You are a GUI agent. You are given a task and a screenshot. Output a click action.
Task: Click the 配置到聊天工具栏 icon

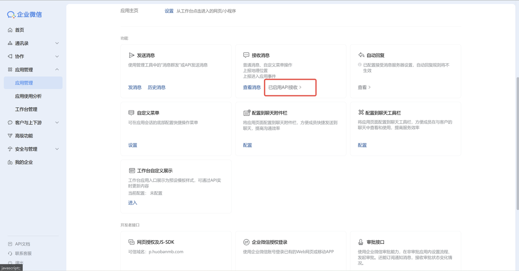(361, 113)
